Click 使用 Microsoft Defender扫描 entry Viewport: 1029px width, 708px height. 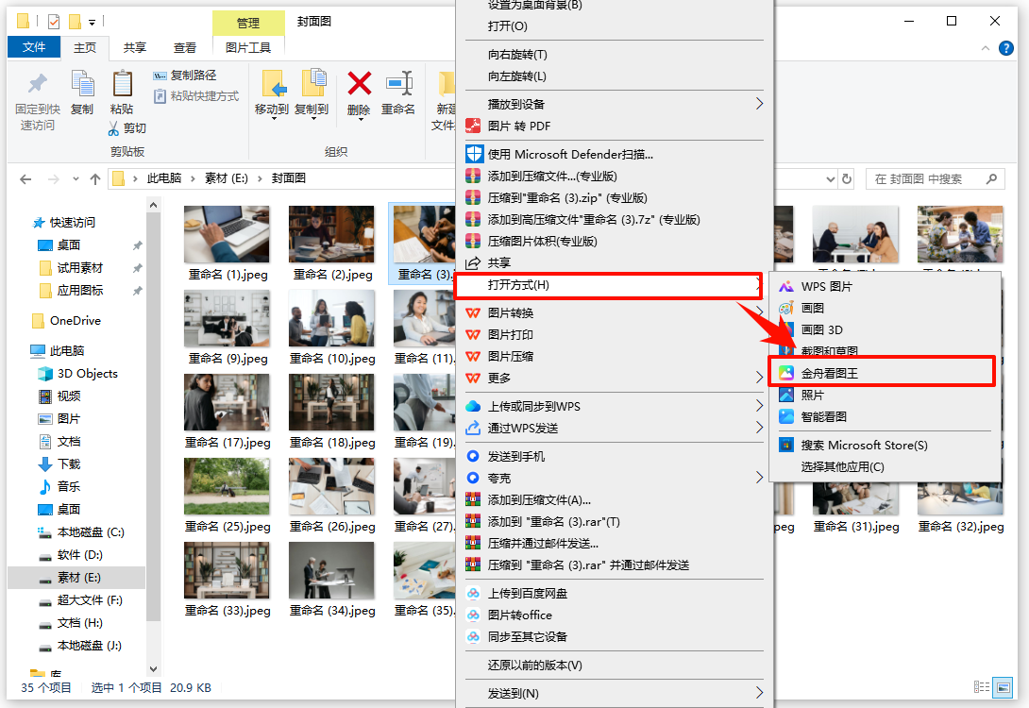pyautogui.click(x=570, y=154)
